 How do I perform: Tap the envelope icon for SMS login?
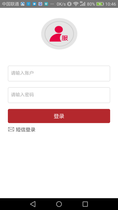click(x=11, y=129)
